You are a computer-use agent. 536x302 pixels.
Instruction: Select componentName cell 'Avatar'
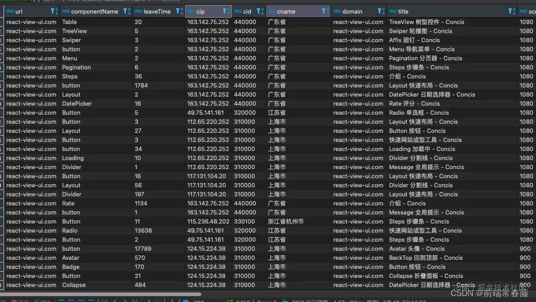pyautogui.click(x=96, y=258)
